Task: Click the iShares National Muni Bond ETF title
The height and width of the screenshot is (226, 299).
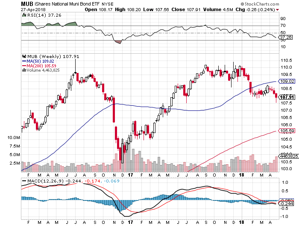Action: click(x=67, y=4)
